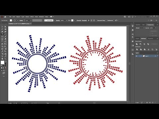Select the Column Graph tool
Viewport: 159px width, 119px height.
pos(5,54)
